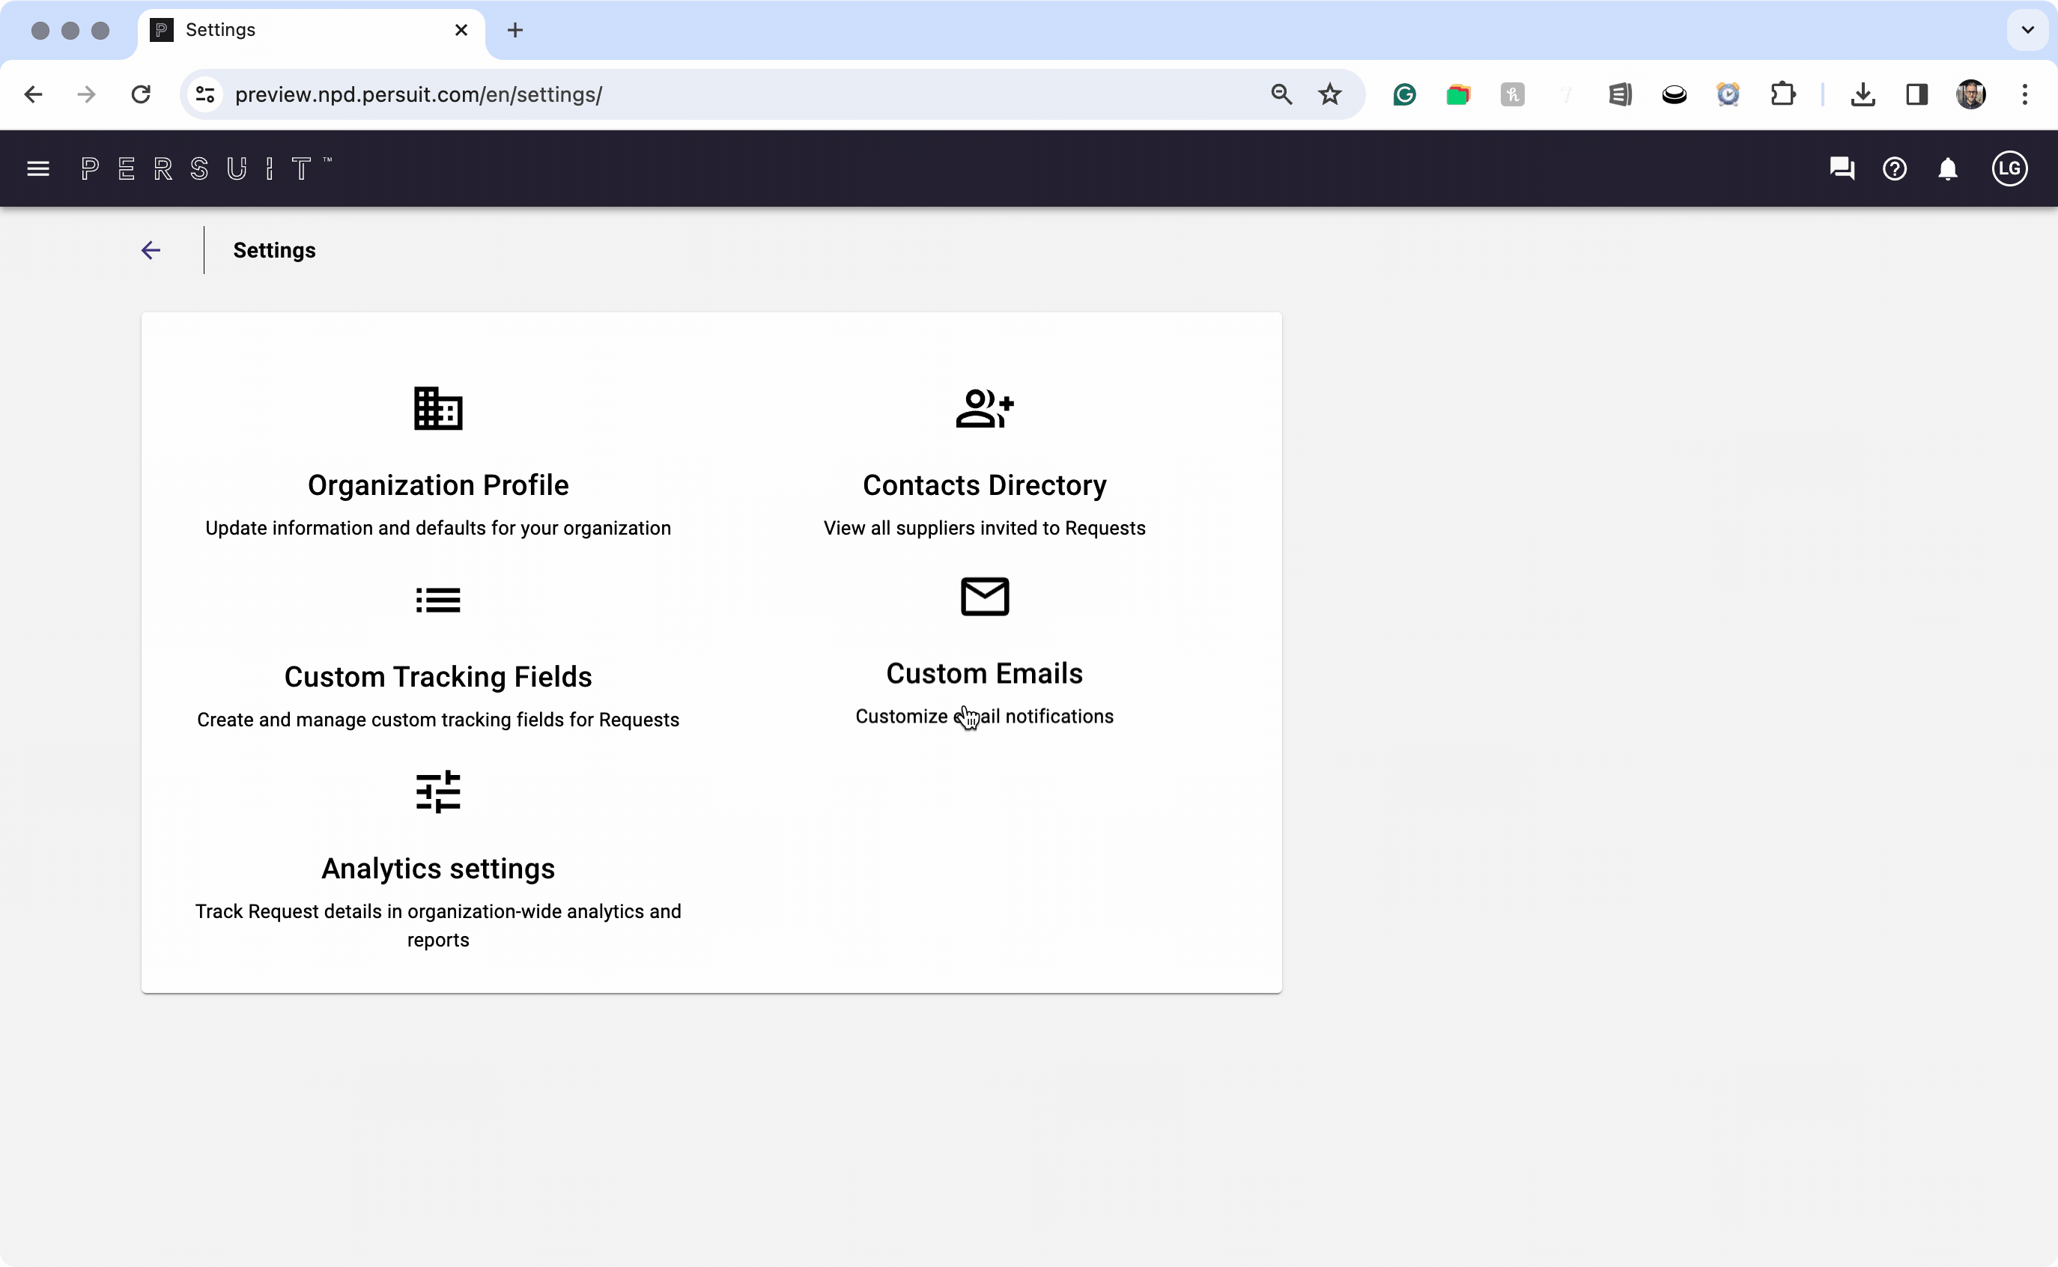The width and height of the screenshot is (2058, 1267).
Task: Click the Settings page heading
Action: (274, 249)
